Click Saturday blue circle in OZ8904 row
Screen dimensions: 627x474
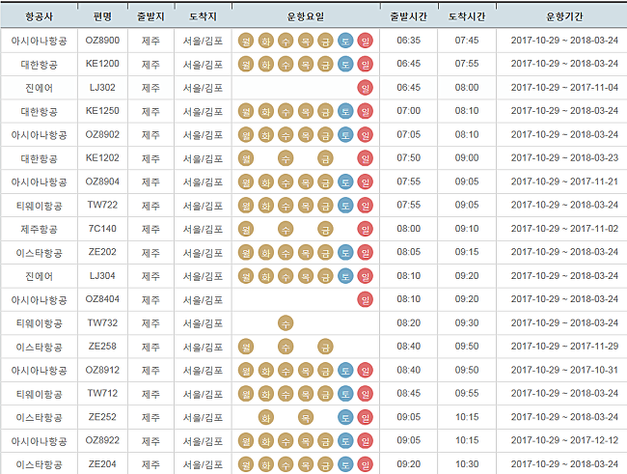[x=345, y=181]
